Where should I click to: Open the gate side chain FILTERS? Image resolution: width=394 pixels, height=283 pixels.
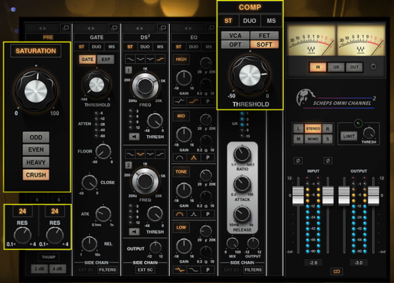point(108,270)
